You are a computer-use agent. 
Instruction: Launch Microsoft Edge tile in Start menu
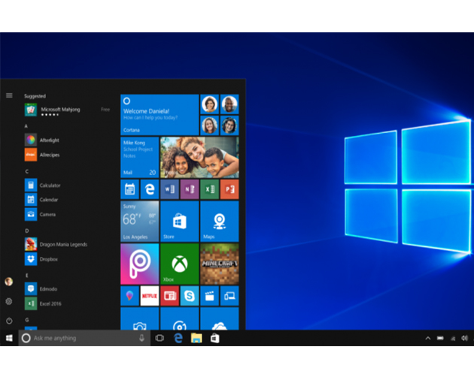pyautogui.click(x=150, y=189)
